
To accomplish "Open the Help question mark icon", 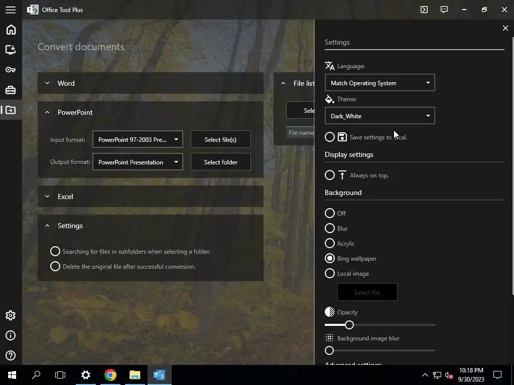I will pos(11,355).
